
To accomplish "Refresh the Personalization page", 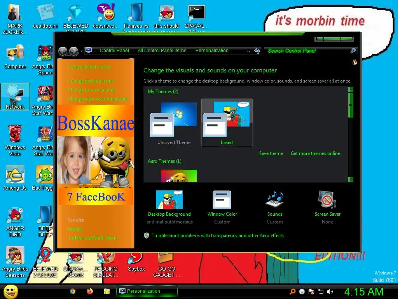I will 257,51.
